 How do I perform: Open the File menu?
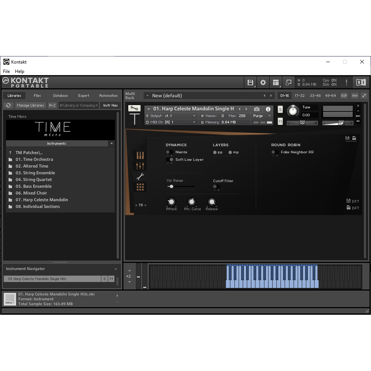(6, 71)
